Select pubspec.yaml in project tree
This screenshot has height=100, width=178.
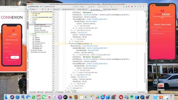click(x=38, y=47)
